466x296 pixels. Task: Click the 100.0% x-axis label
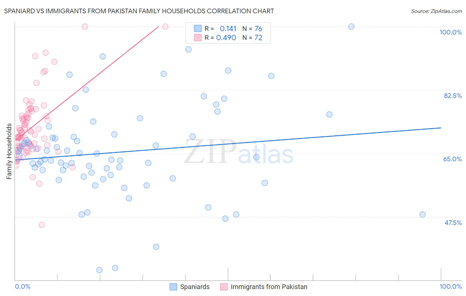click(x=450, y=286)
